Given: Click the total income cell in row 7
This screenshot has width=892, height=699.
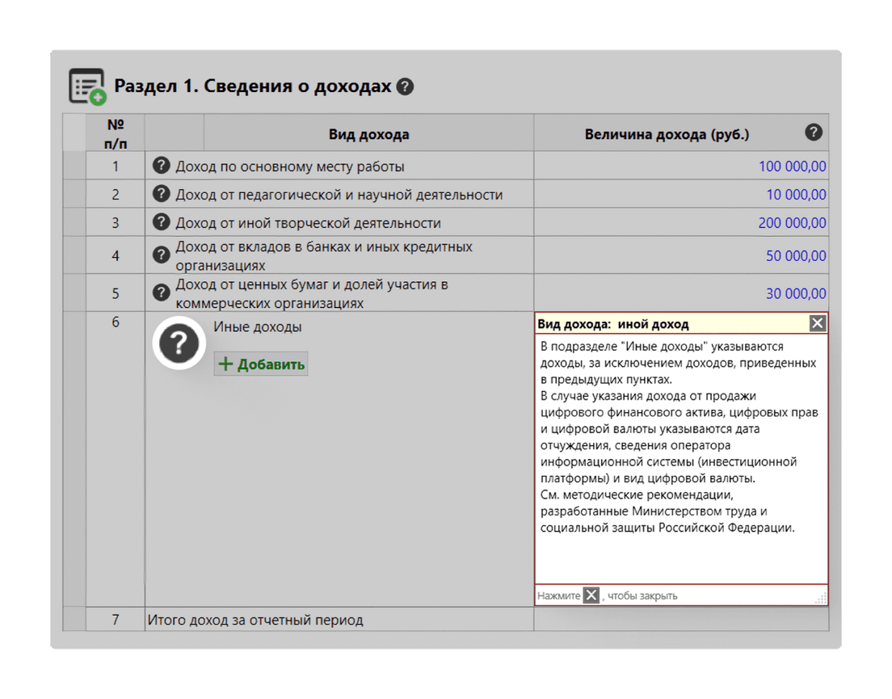Looking at the screenshot, I should 680,620.
